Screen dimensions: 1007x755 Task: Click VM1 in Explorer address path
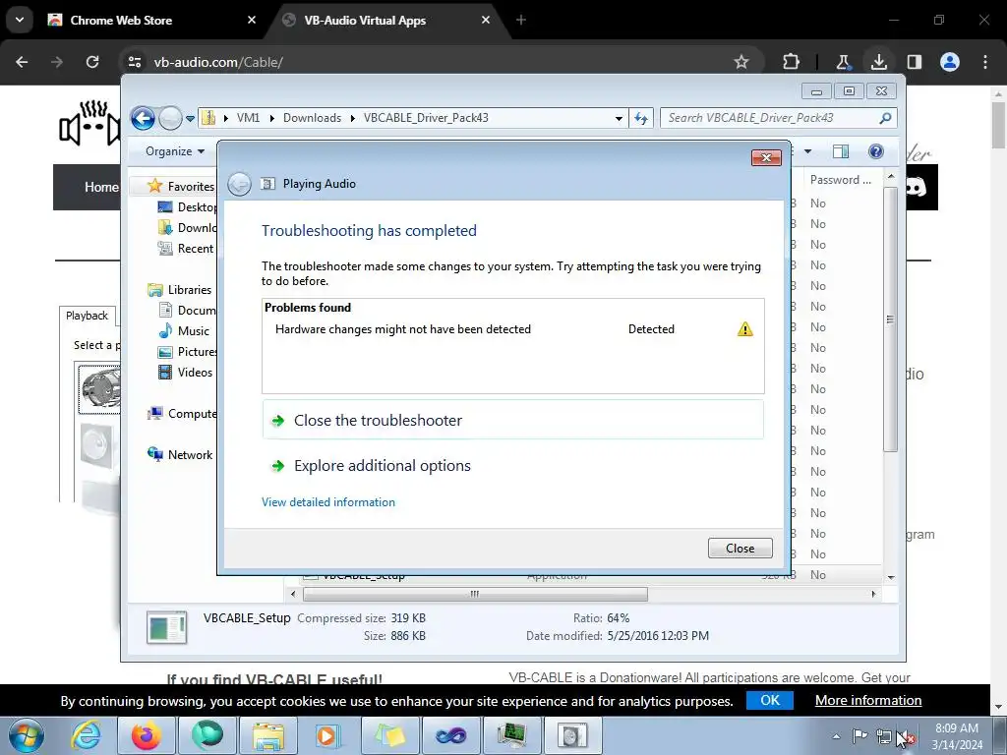248,118
